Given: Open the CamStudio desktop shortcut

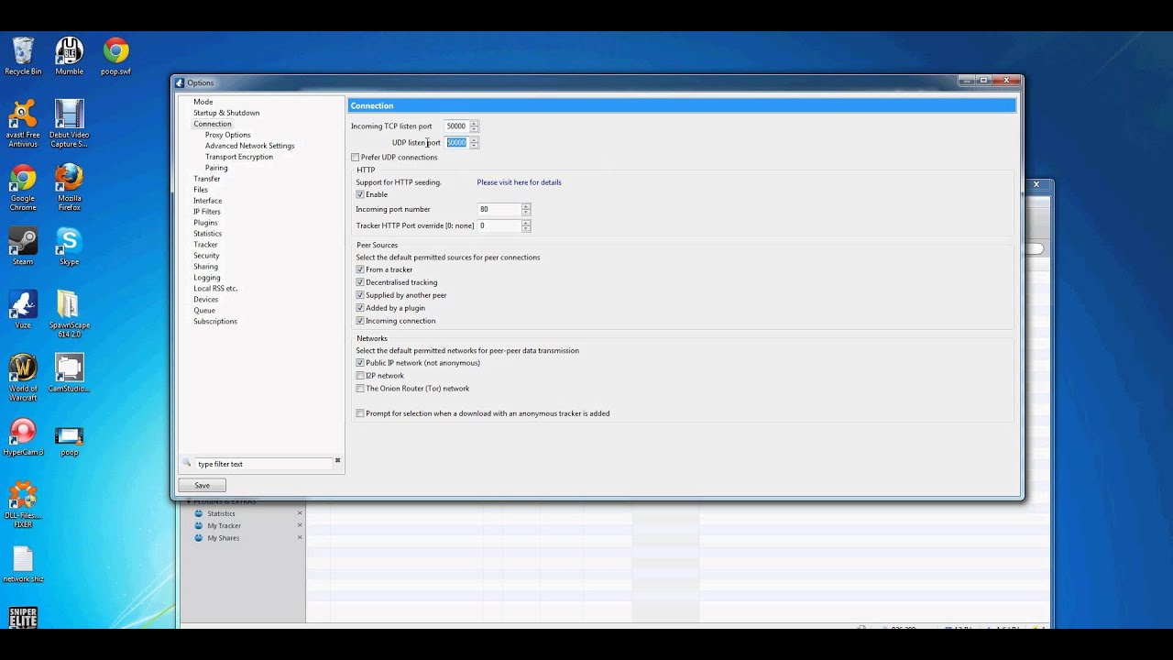Looking at the screenshot, I should pos(69,373).
